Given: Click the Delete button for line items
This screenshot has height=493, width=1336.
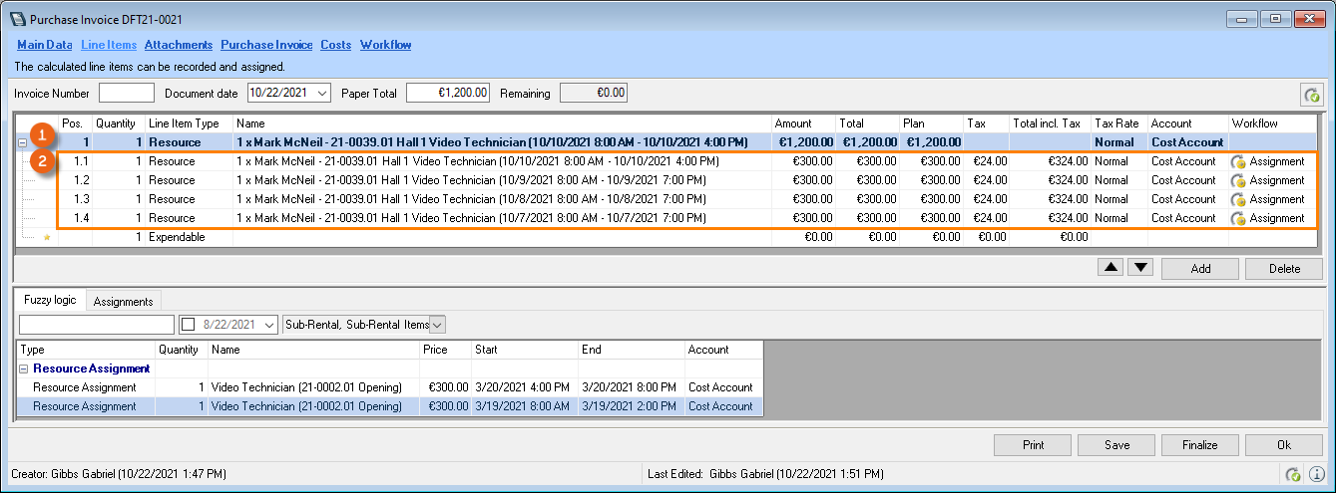Looking at the screenshot, I should point(1284,269).
